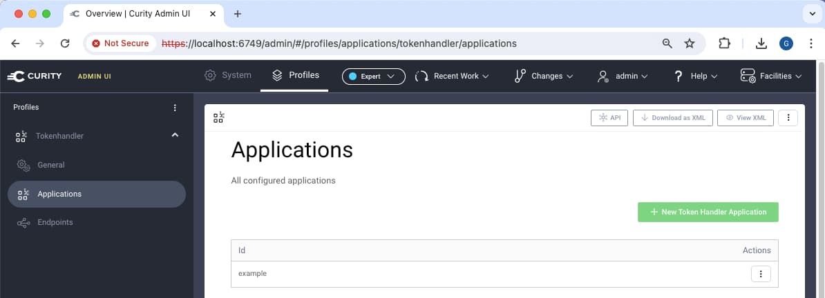The height and width of the screenshot is (298, 825).
Task: Close the Overview Curity Admin UI tab
Action: pos(213,14)
